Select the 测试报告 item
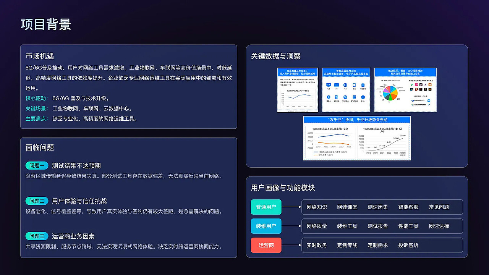The height and width of the screenshot is (275, 489). [378, 226]
